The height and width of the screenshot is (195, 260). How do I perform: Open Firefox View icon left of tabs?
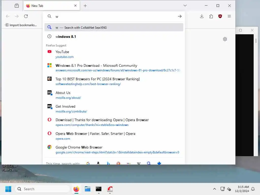coord(17,6)
